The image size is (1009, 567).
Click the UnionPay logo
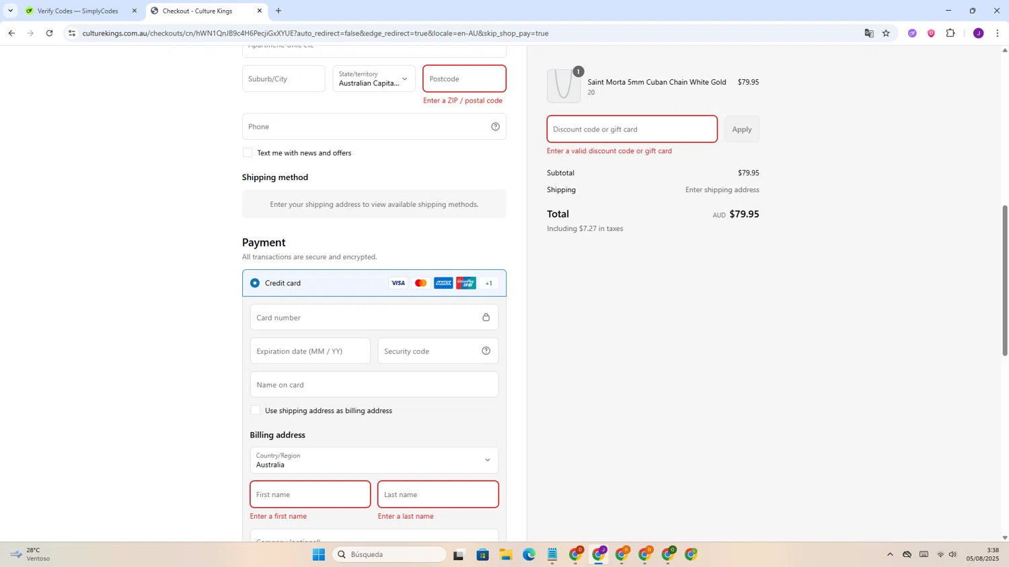[465, 283]
